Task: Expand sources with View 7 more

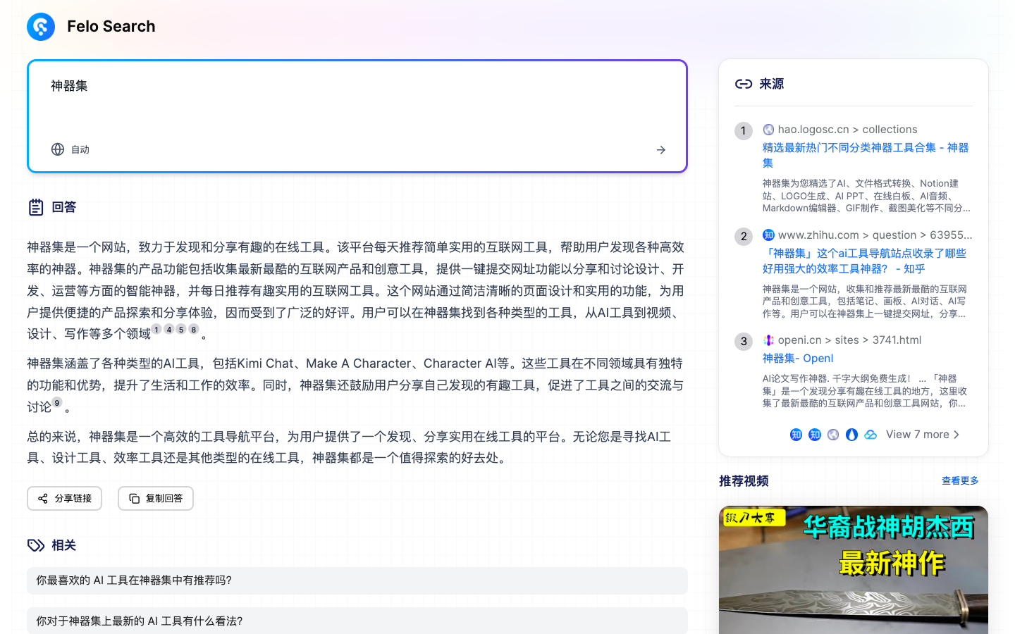Action: coord(923,435)
